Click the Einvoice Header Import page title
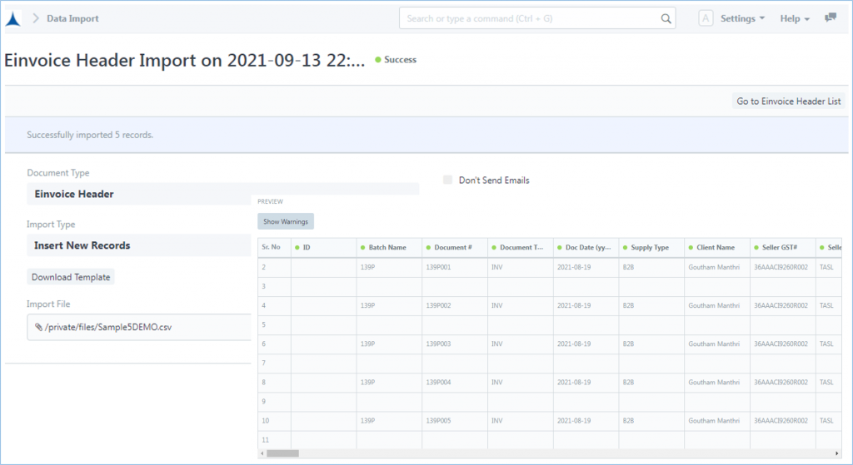This screenshot has height=465, width=853. click(x=184, y=60)
